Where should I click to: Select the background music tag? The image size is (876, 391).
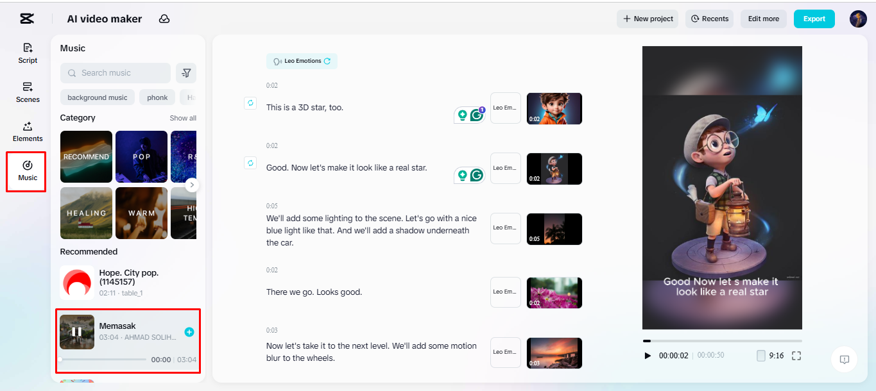[x=97, y=97]
